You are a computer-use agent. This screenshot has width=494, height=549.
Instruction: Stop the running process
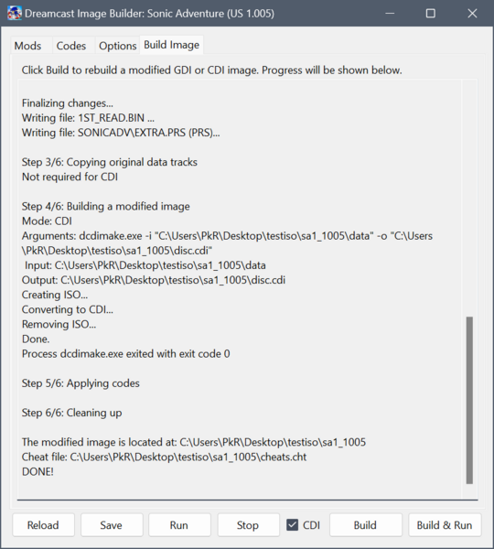[248, 525]
